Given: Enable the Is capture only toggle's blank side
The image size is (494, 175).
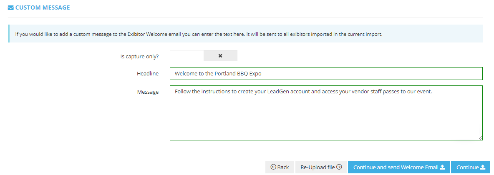Looking at the screenshot, I should [x=187, y=56].
